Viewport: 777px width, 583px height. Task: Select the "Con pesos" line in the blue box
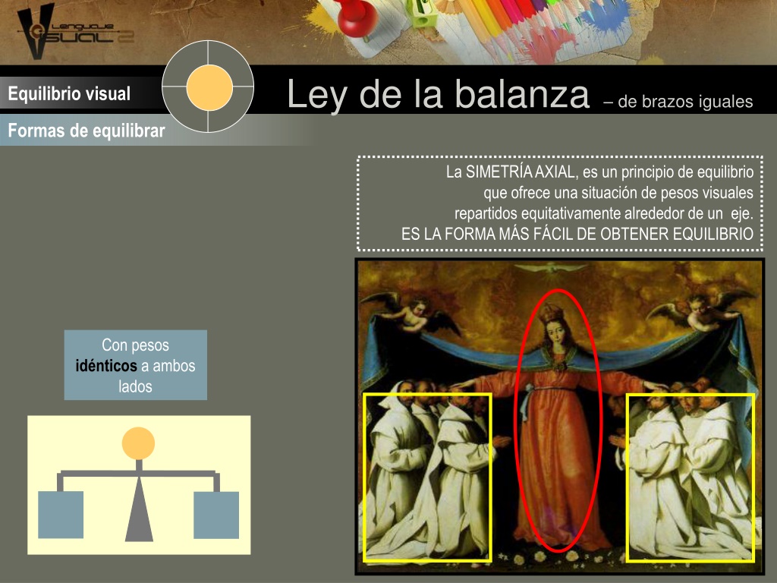(x=135, y=345)
